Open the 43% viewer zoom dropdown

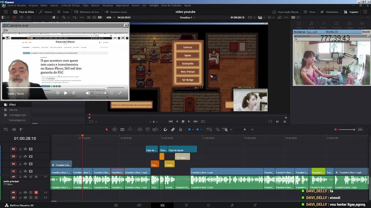pyautogui.click(x=110, y=17)
